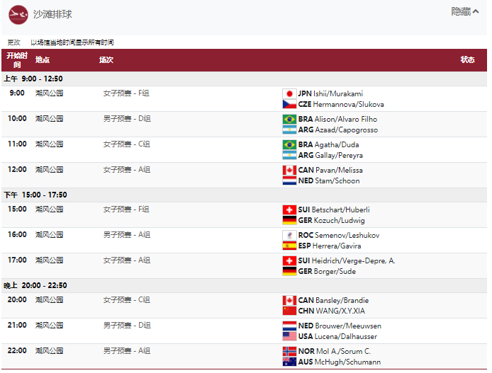This screenshot has height=373, width=492.
Task: Click the 男子预赛 - A组 event at 22:00
Action: tap(127, 350)
